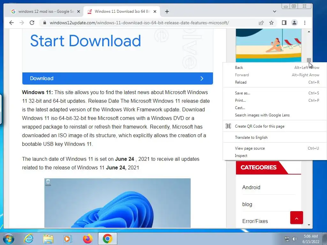
Task: Click the blue Download button
Action: (x=118, y=78)
